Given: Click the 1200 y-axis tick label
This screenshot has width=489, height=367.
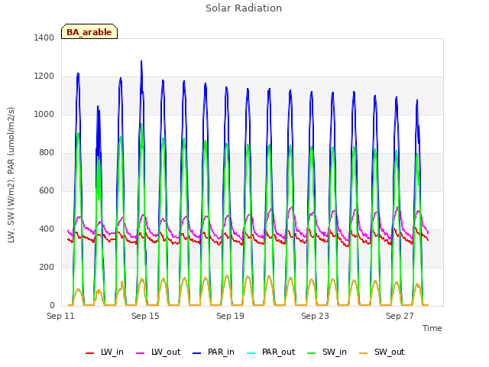Looking at the screenshot, I should pyautogui.click(x=44, y=76).
